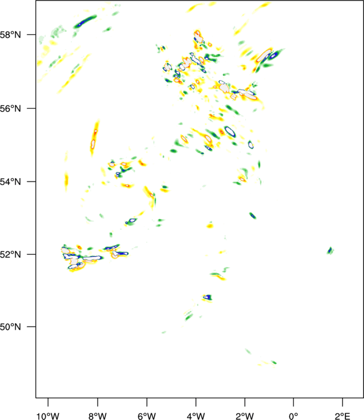Viewport: 364px width, 420px height.
Task: Click the 4°W longitude label
Action: 196,416
